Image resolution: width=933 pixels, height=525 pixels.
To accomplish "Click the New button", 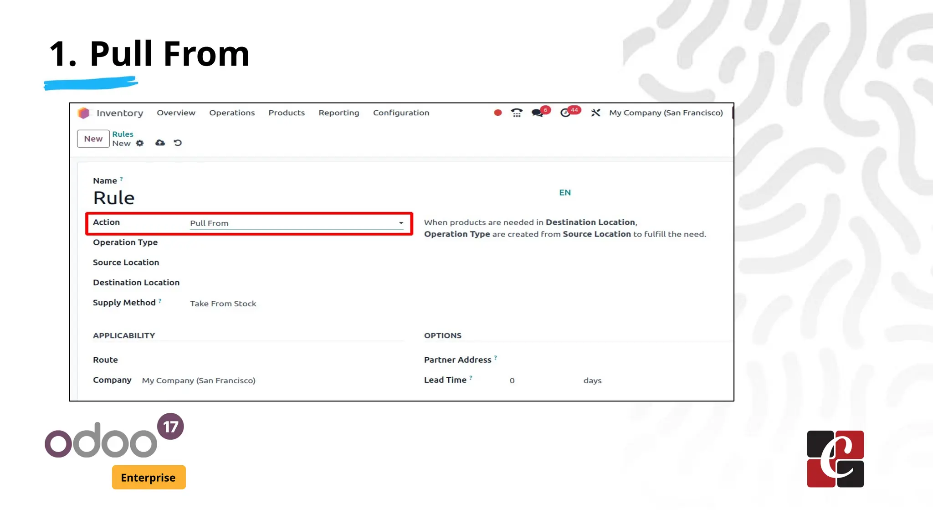I will 93,139.
